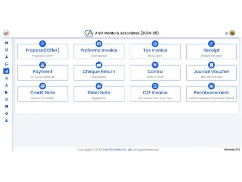Click the 'Negotiation' subtitle
242x182 pixels.
click(99, 98)
